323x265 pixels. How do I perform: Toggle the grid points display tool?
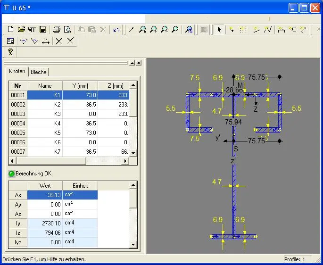[243, 30]
